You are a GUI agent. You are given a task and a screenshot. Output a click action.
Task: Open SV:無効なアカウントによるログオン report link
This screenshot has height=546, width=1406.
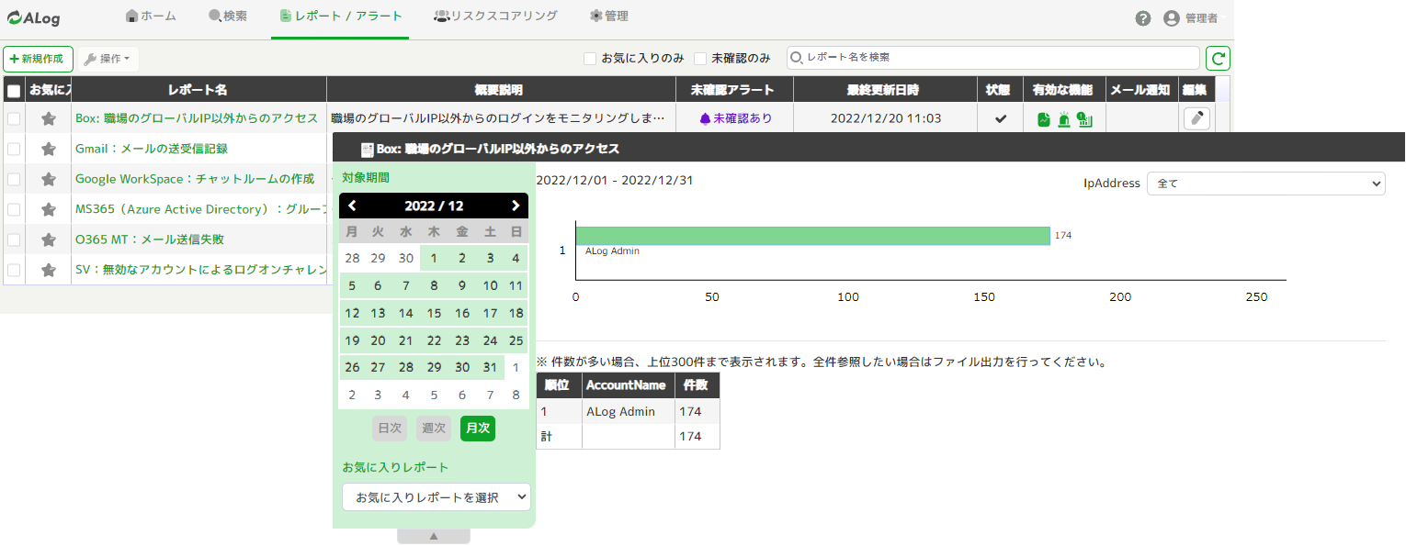(202, 270)
